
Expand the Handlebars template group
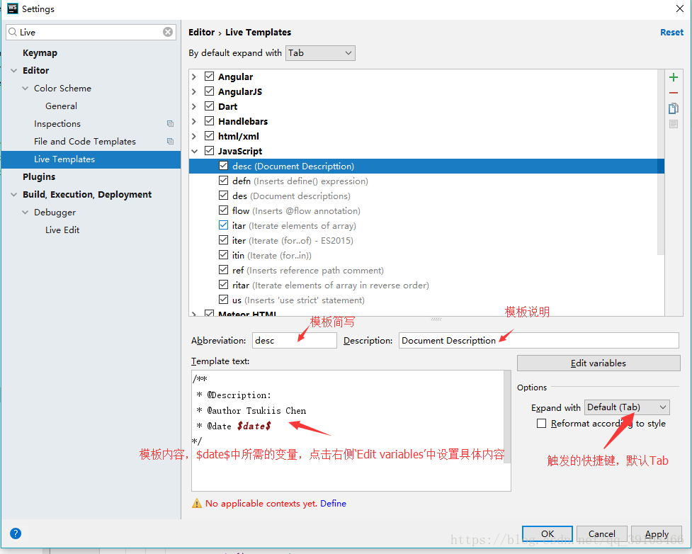194,121
